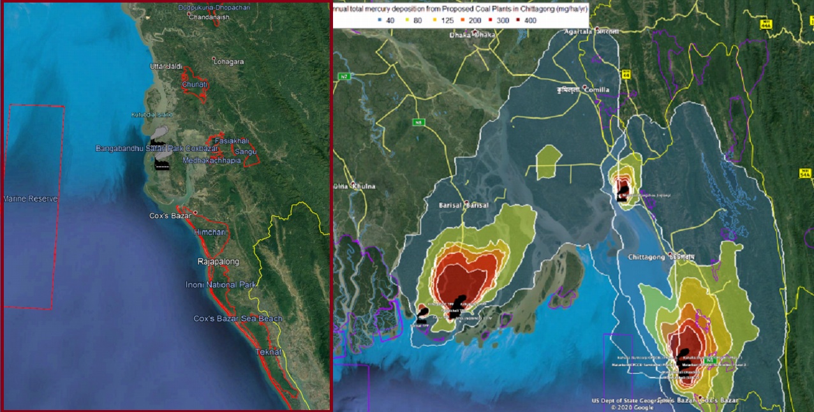Click the N8 green highway shield
The image size is (814, 412).
[x=418, y=122]
